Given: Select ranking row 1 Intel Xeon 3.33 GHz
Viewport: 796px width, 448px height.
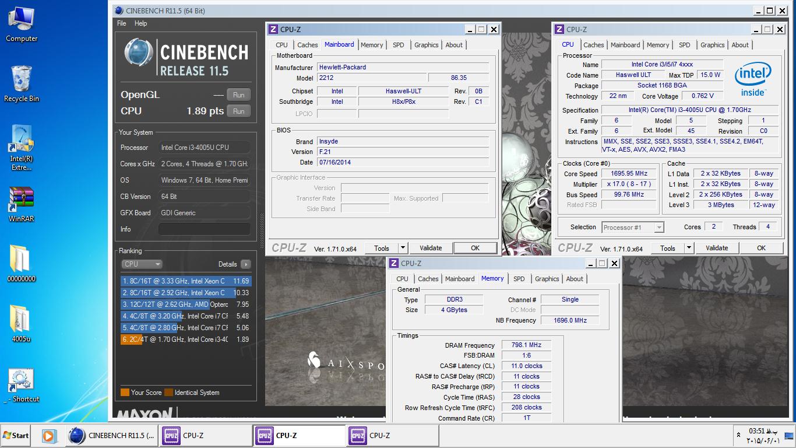Looking at the screenshot, I should [x=186, y=281].
